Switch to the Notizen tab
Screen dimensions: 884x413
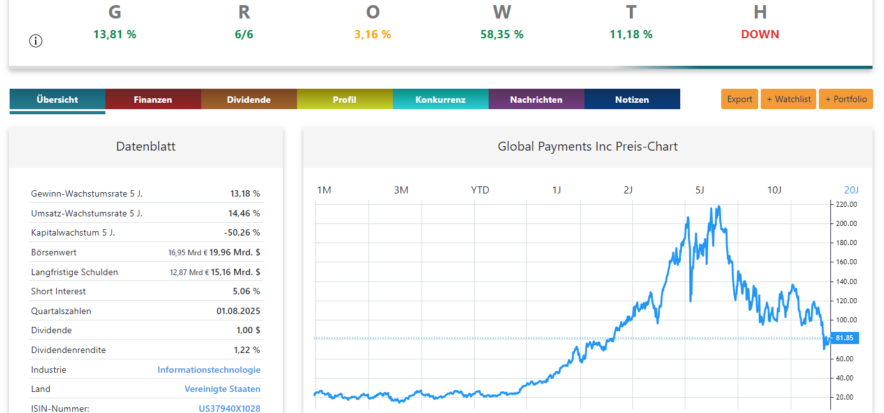(x=632, y=100)
